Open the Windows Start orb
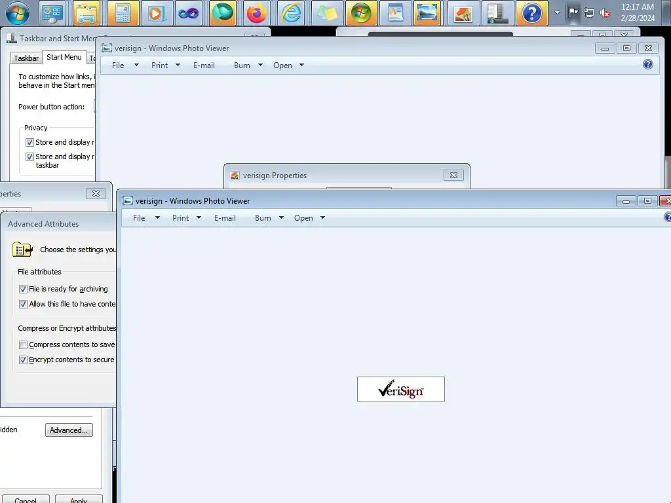 (18, 13)
